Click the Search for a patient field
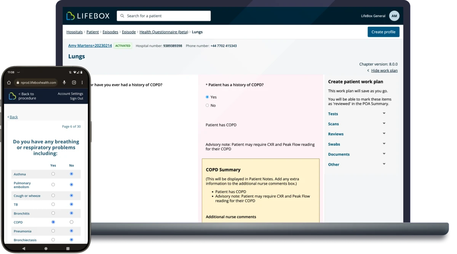Viewport: 457px width, 254px height. pyautogui.click(x=164, y=16)
